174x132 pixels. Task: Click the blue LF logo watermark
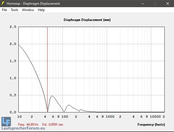[6, 122]
